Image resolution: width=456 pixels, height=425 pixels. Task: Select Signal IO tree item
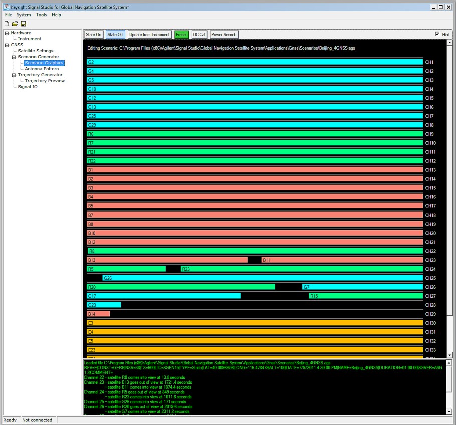click(28, 87)
